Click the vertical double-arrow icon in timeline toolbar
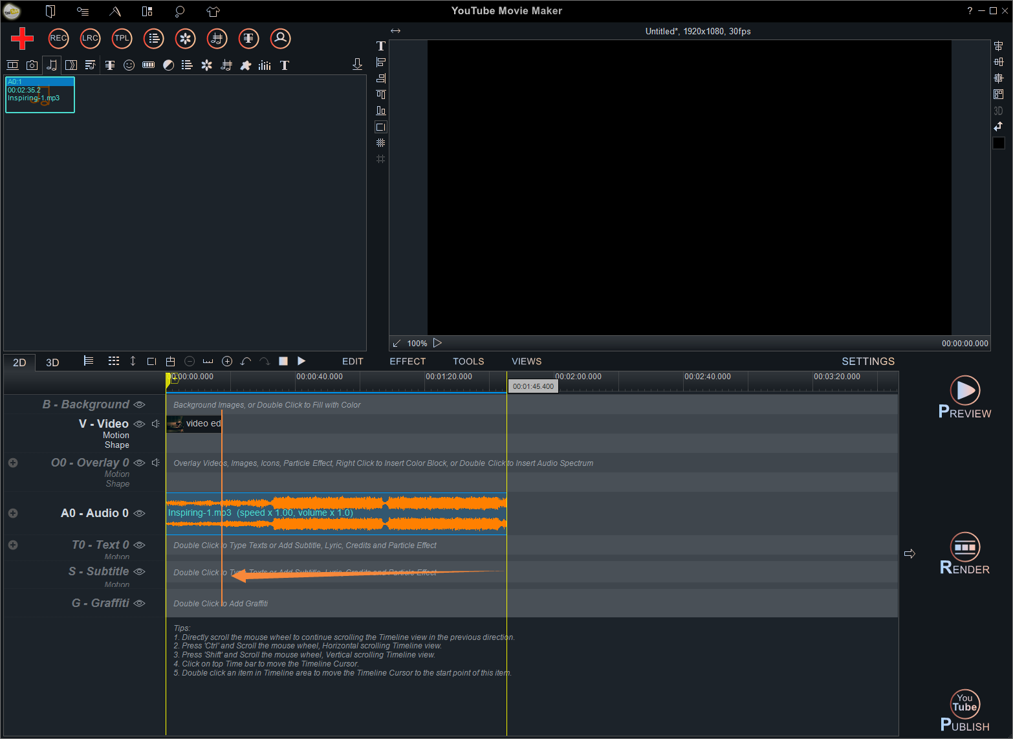The height and width of the screenshot is (739, 1013). tap(133, 361)
